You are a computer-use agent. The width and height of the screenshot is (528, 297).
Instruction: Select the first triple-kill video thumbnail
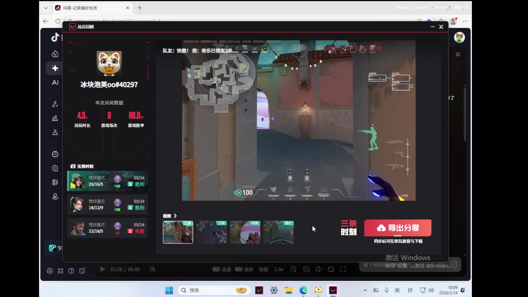pyautogui.click(x=178, y=232)
